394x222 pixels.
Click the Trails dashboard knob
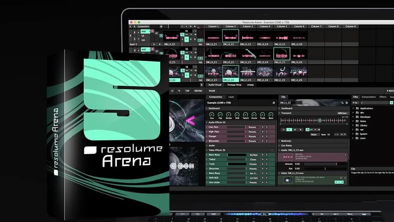pyautogui.click(x=262, y=114)
